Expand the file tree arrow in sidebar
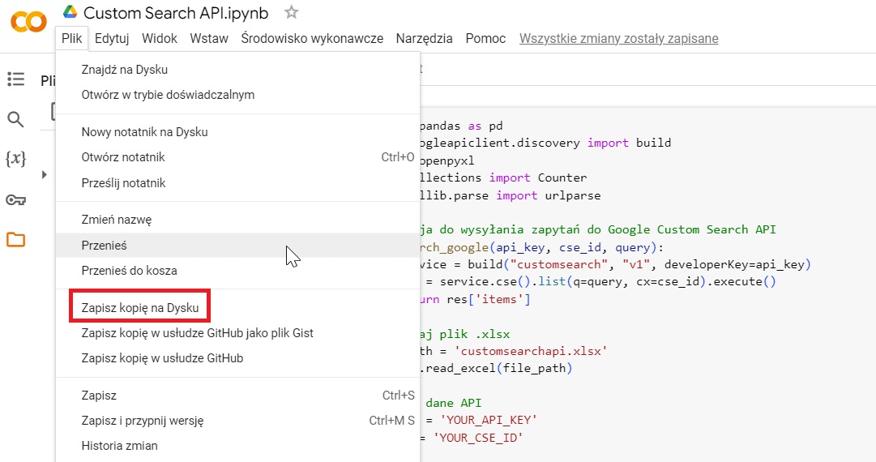 point(44,175)
